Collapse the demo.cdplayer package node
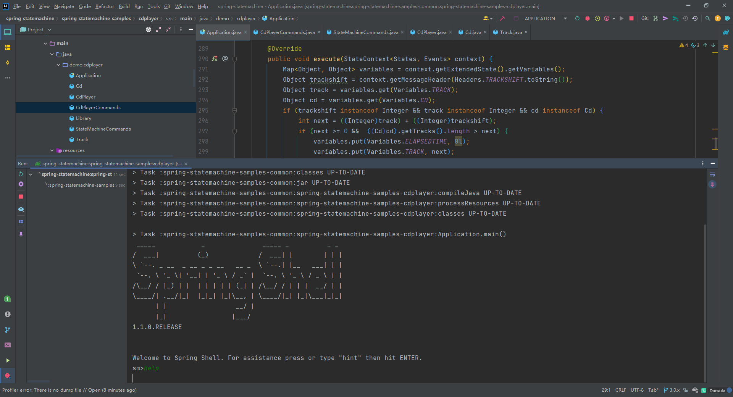Screen dimensions: 733x397 (58, 65)
